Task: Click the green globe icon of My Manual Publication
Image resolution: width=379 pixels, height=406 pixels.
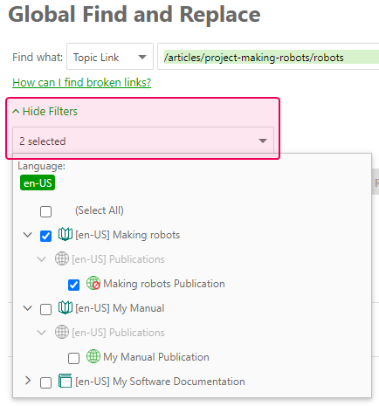Action: point(93,356)
